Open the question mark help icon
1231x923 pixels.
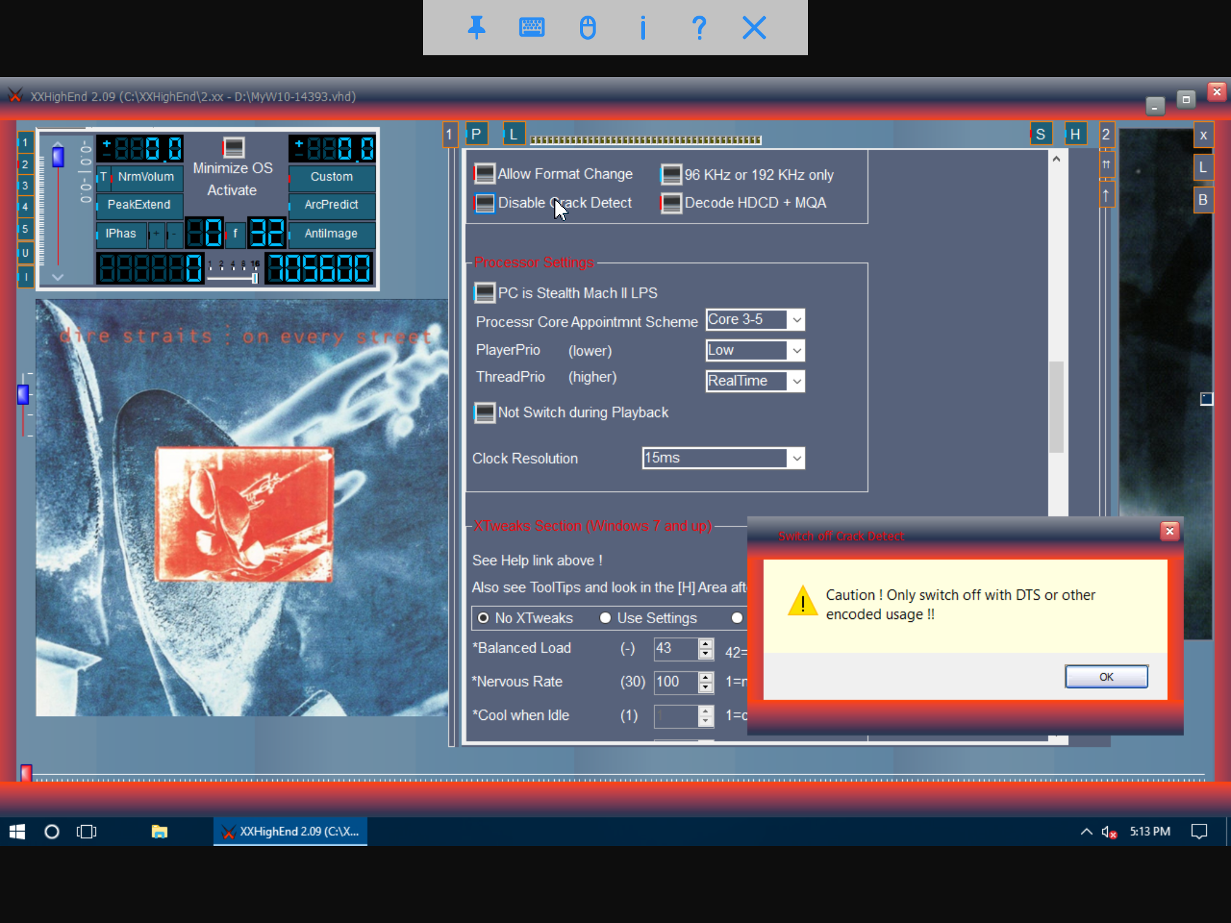tap(698, 28)
